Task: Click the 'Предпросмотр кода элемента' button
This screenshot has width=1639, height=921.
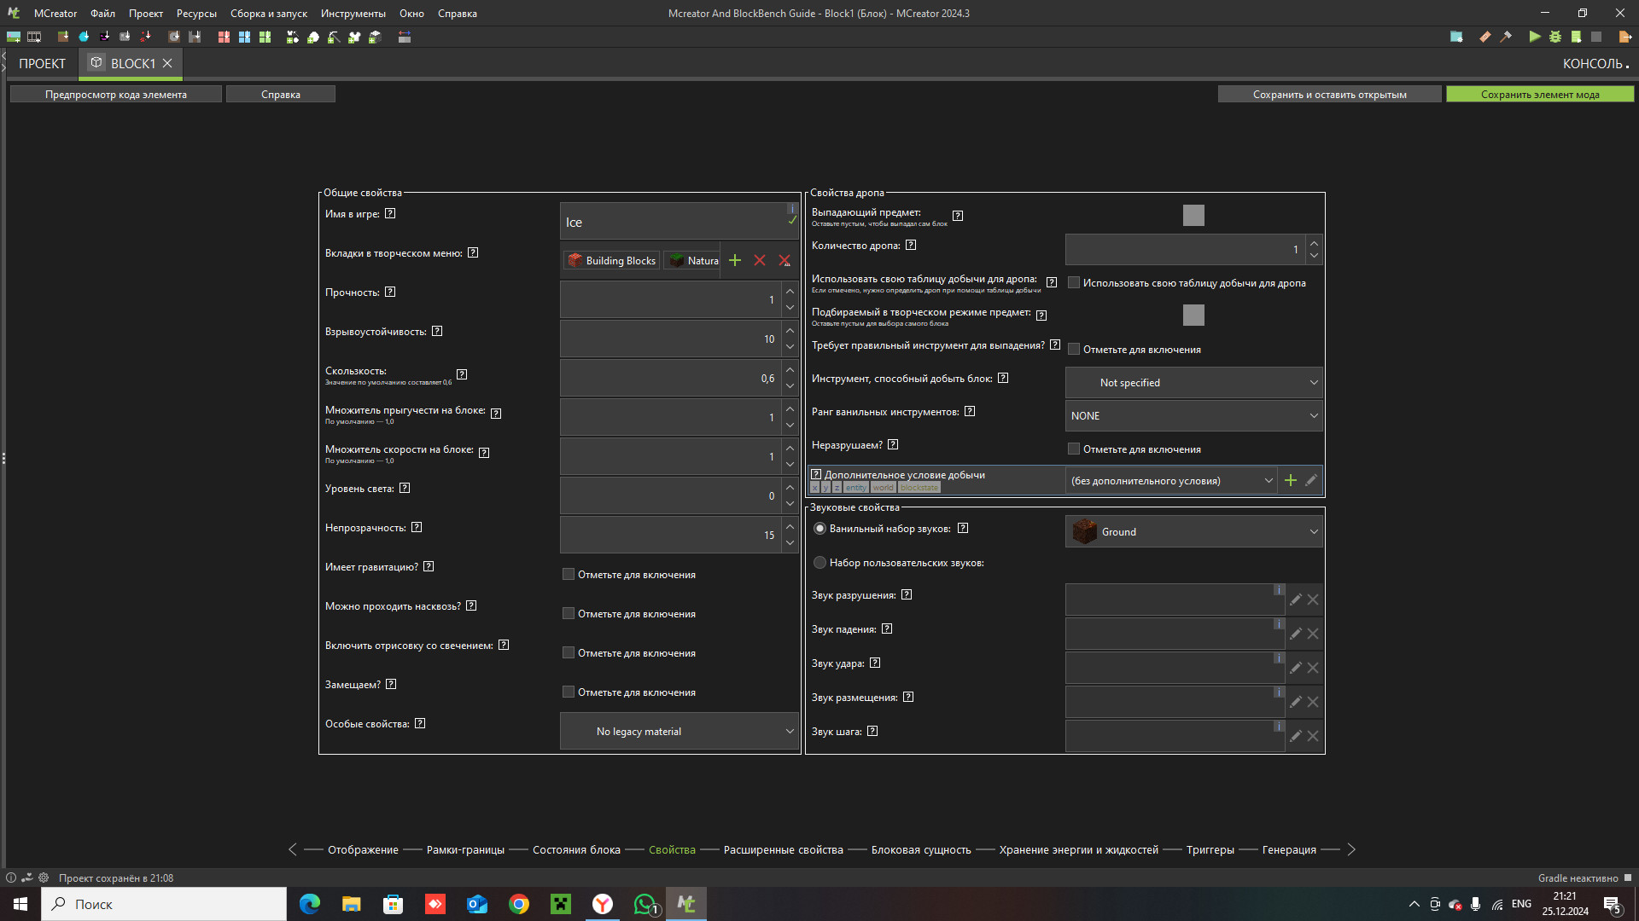Action: [116, 95]
